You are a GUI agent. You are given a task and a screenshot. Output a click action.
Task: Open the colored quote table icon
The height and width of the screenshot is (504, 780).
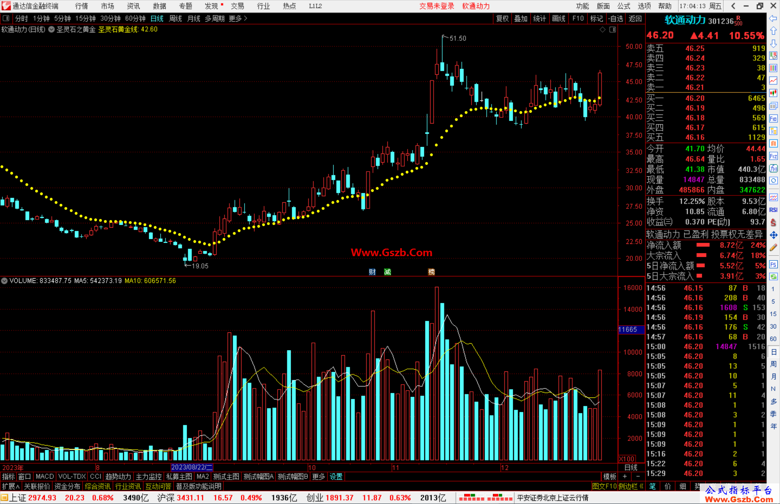(x=773, y=68)
